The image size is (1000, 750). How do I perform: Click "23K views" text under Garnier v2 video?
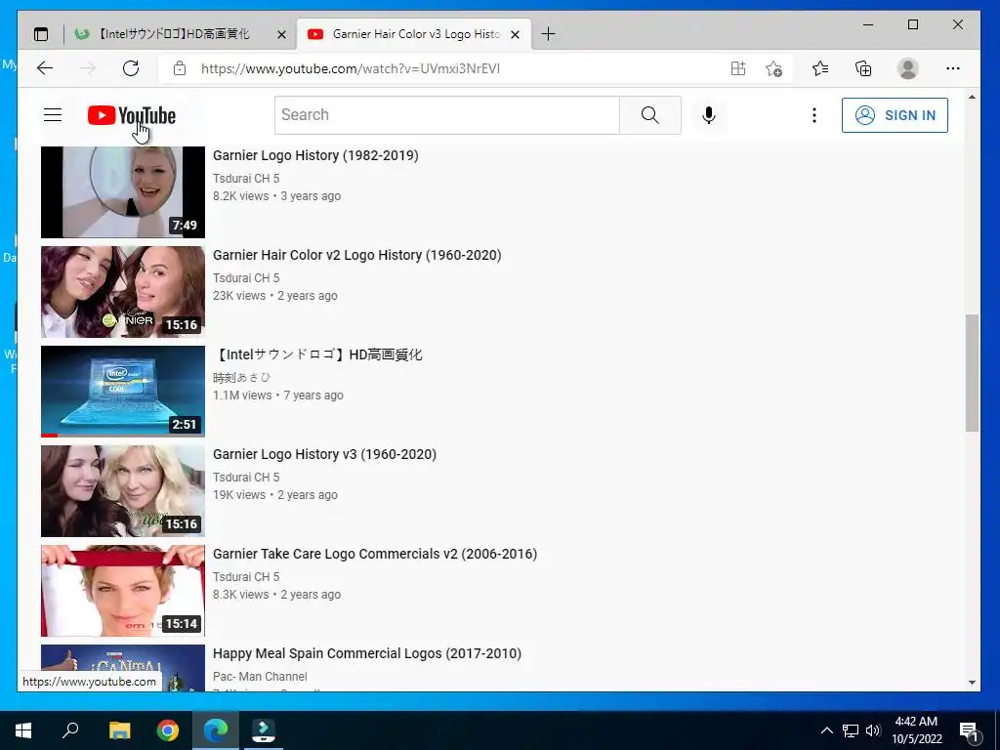239,296
